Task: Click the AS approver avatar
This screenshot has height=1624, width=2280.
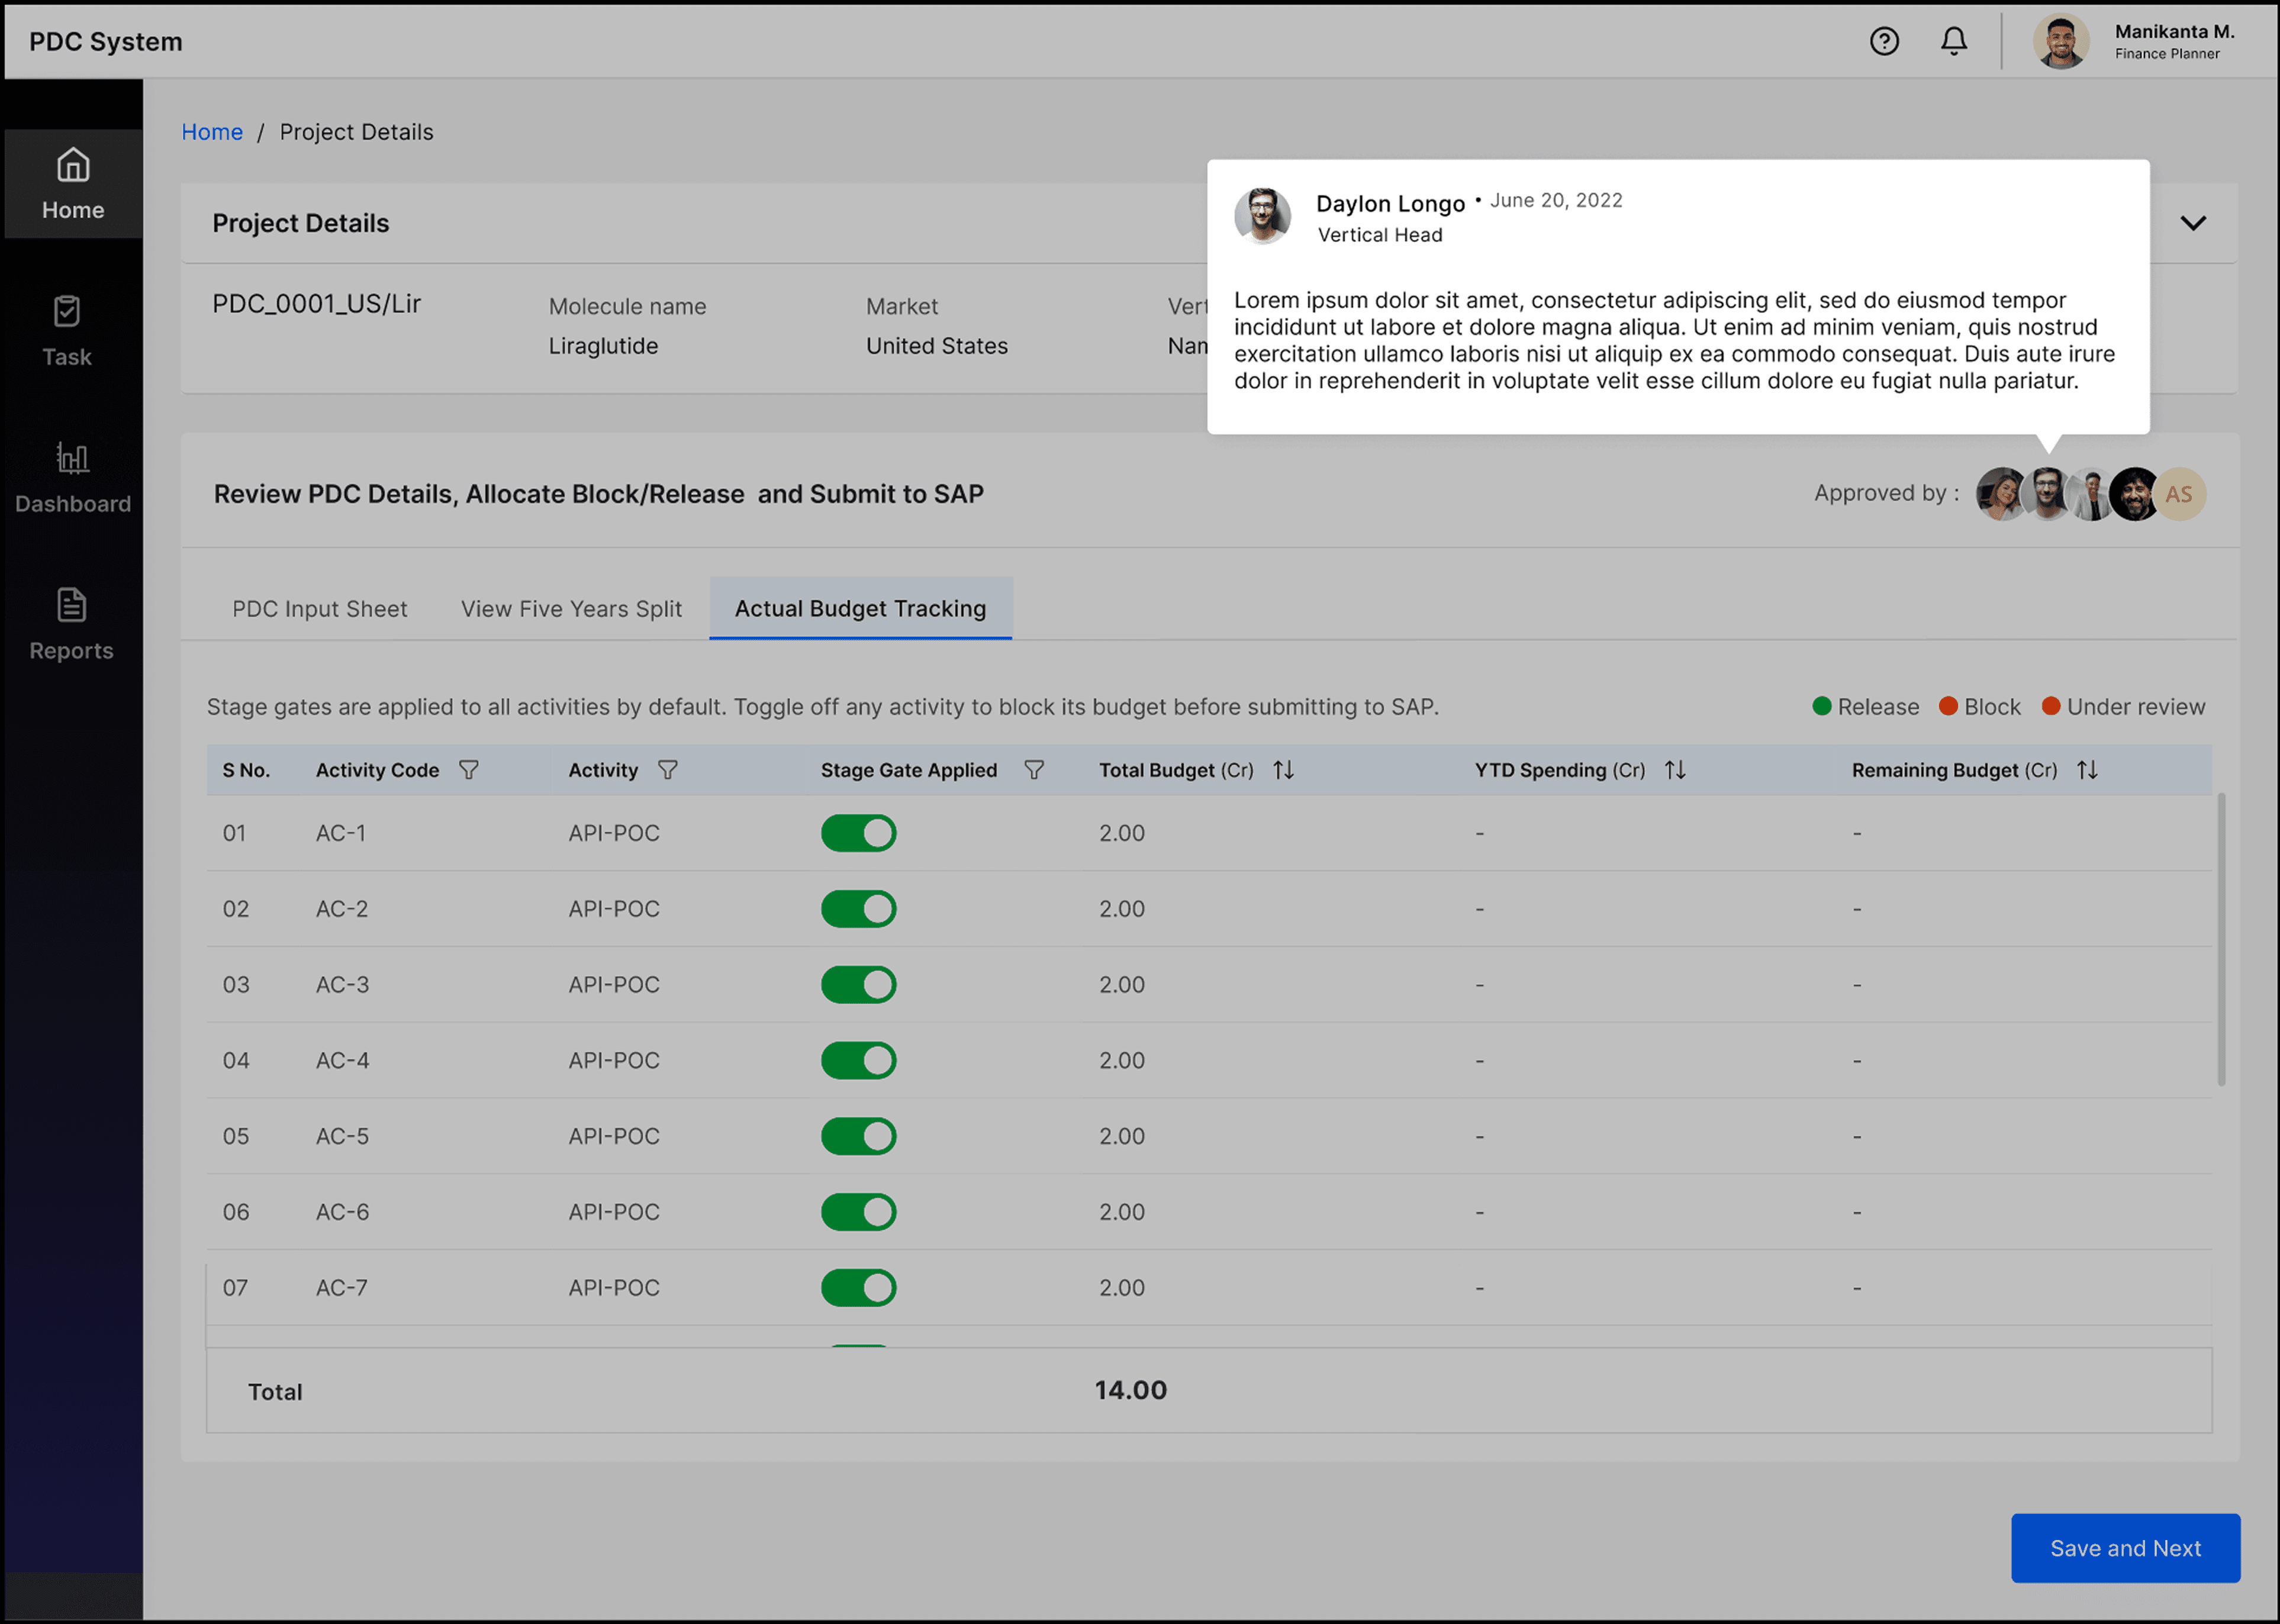Action: coord(2180,494)
